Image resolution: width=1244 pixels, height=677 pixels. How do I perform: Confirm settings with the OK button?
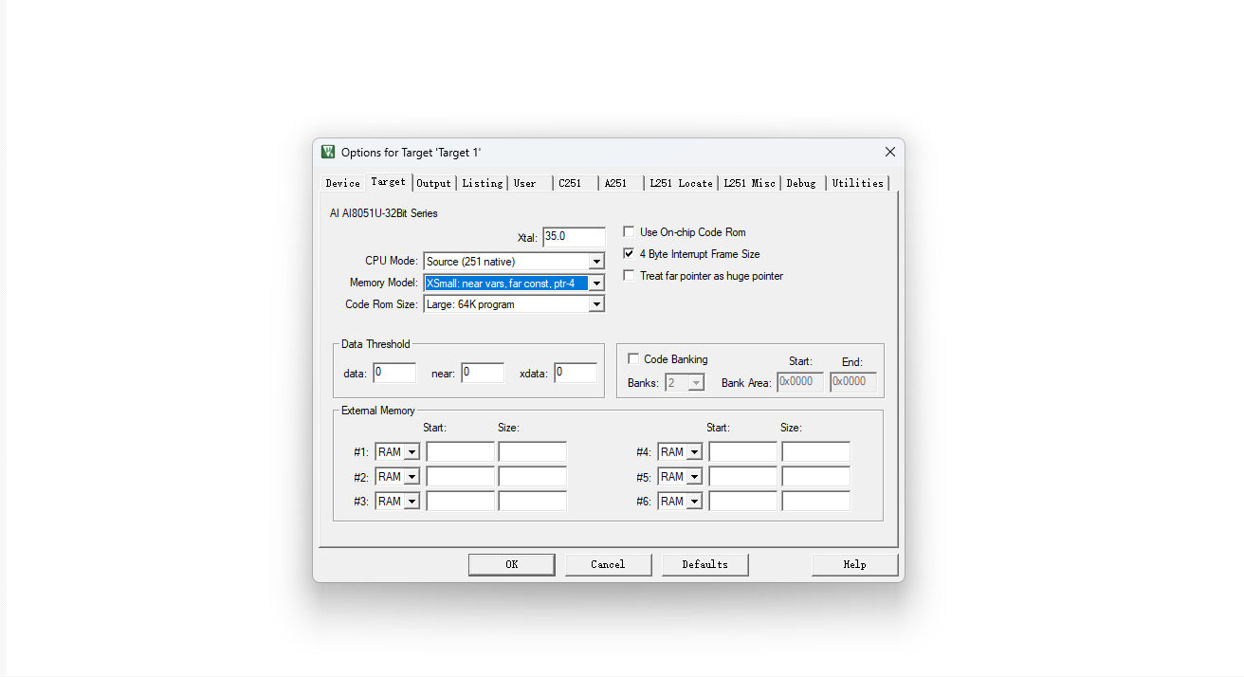tap(511, 564)
